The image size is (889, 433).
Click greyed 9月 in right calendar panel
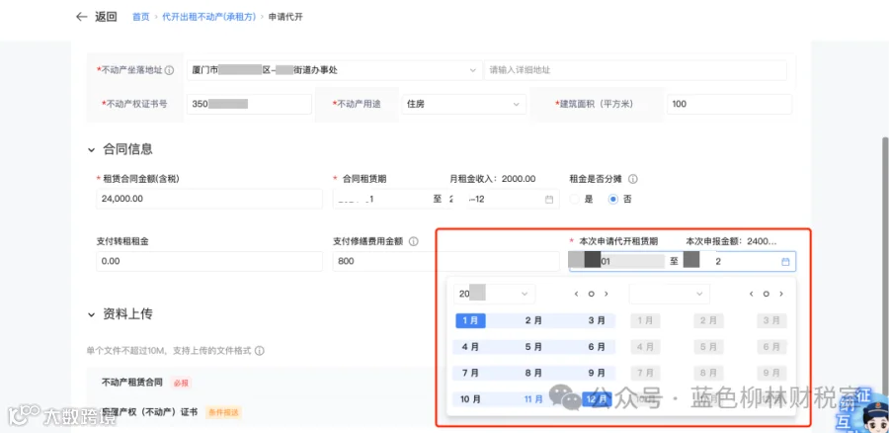point(771,373)
